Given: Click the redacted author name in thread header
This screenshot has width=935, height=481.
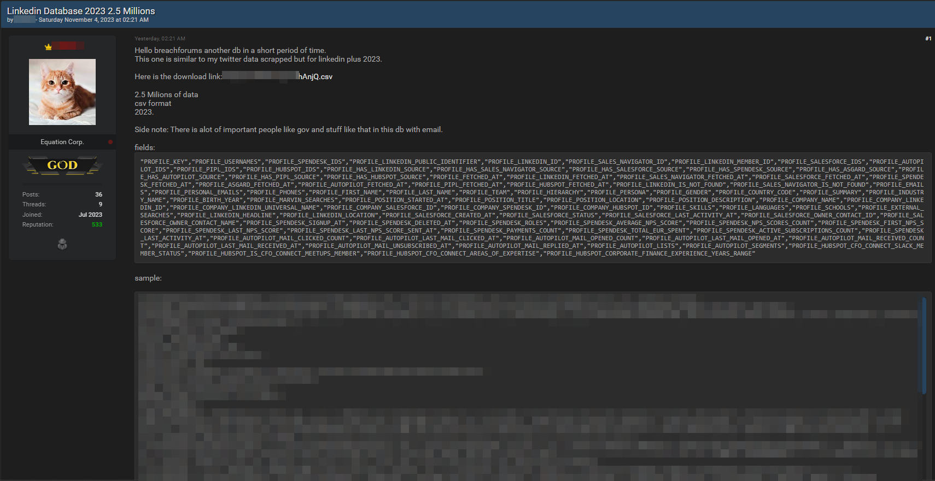Looking at the screenshot, I should point(25,20).
